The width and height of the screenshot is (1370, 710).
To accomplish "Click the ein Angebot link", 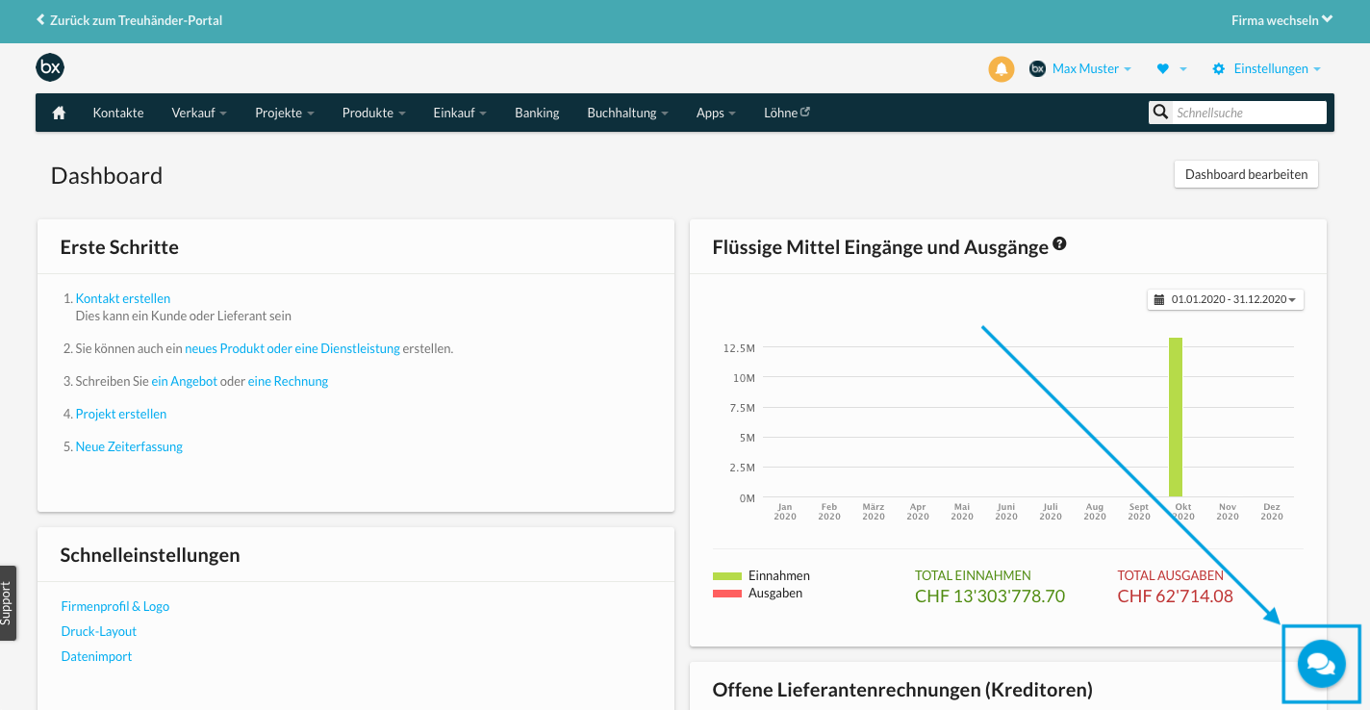I will click(x=184, y=381).
